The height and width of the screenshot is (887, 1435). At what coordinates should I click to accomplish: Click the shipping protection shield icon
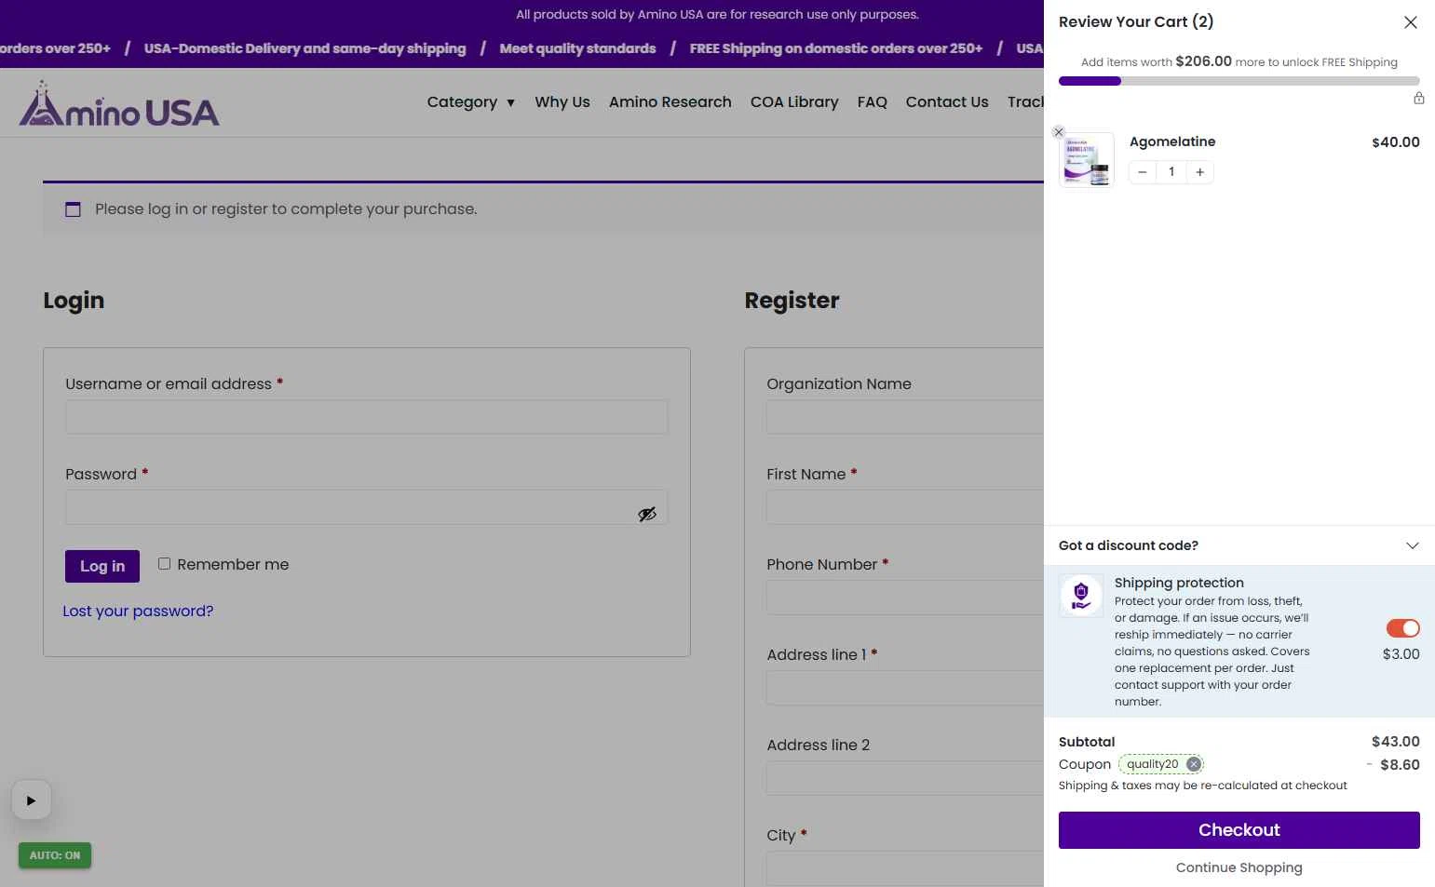[x=1081, y=596]
